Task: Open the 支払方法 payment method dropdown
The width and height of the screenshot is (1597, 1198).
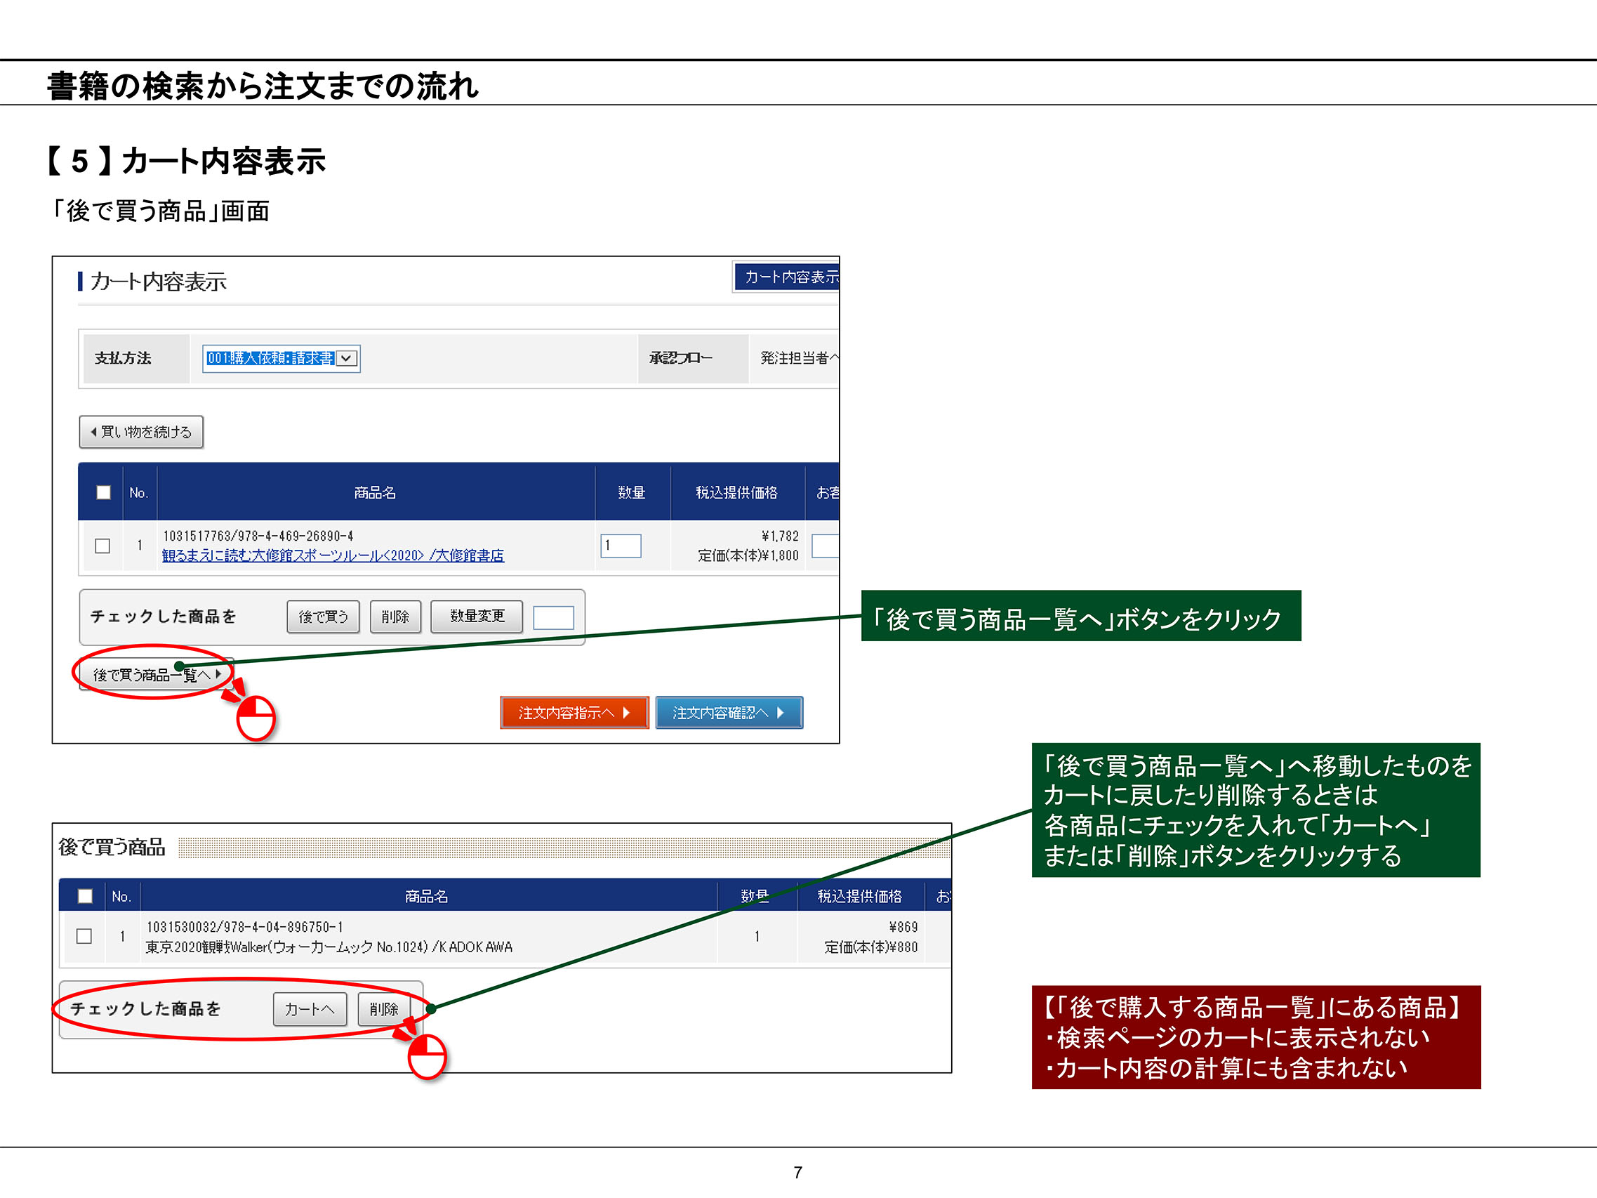Action: [x=347, y=358]
